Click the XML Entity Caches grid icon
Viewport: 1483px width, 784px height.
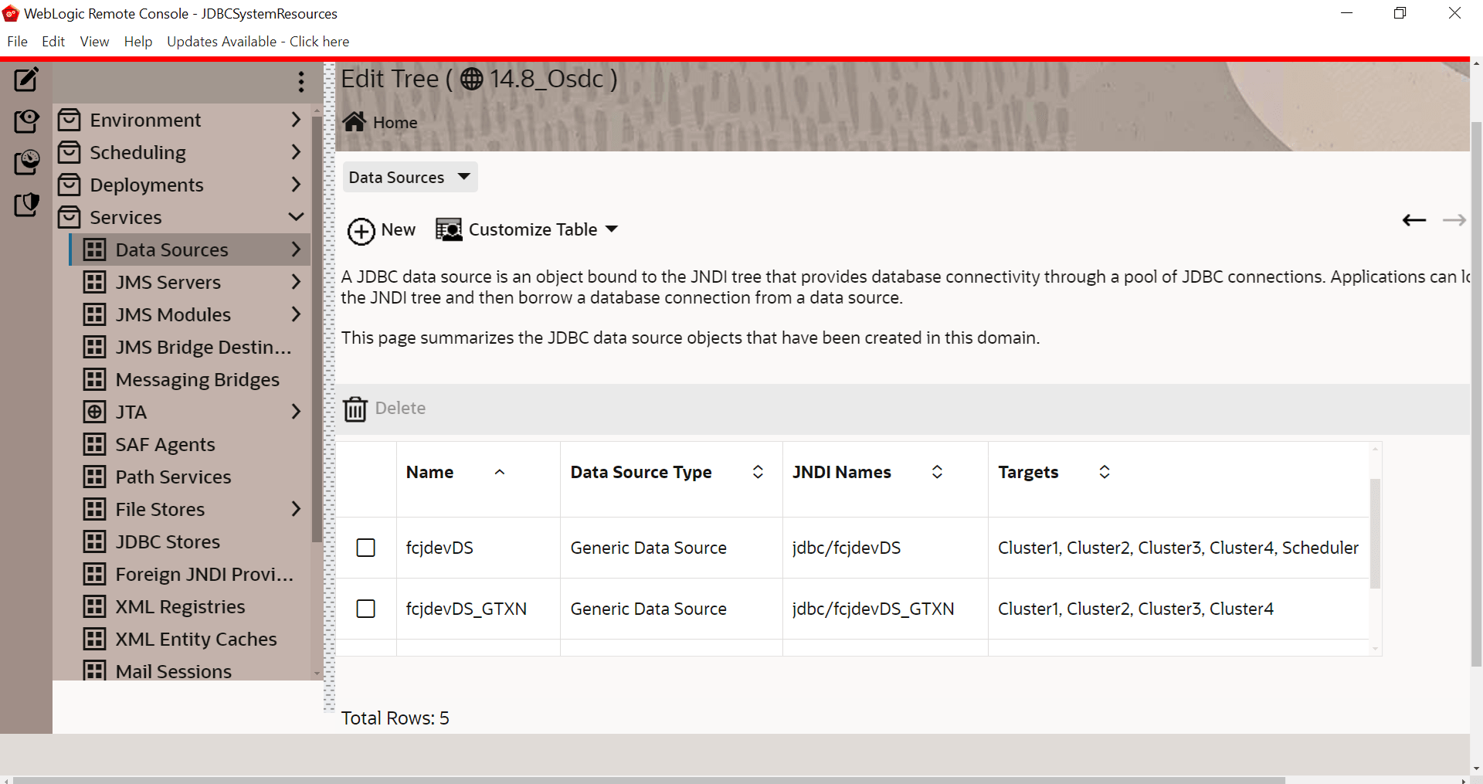[x=94, y=639]
